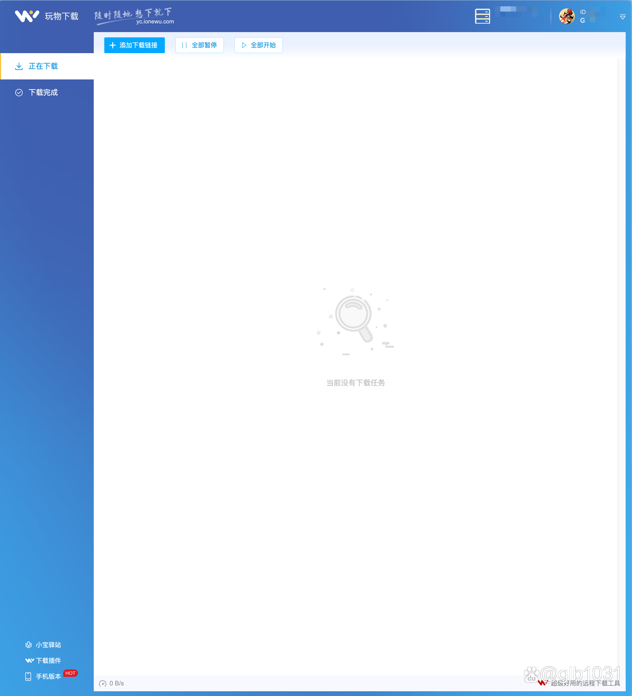Click the 当前没有下载任务 message

355,382
